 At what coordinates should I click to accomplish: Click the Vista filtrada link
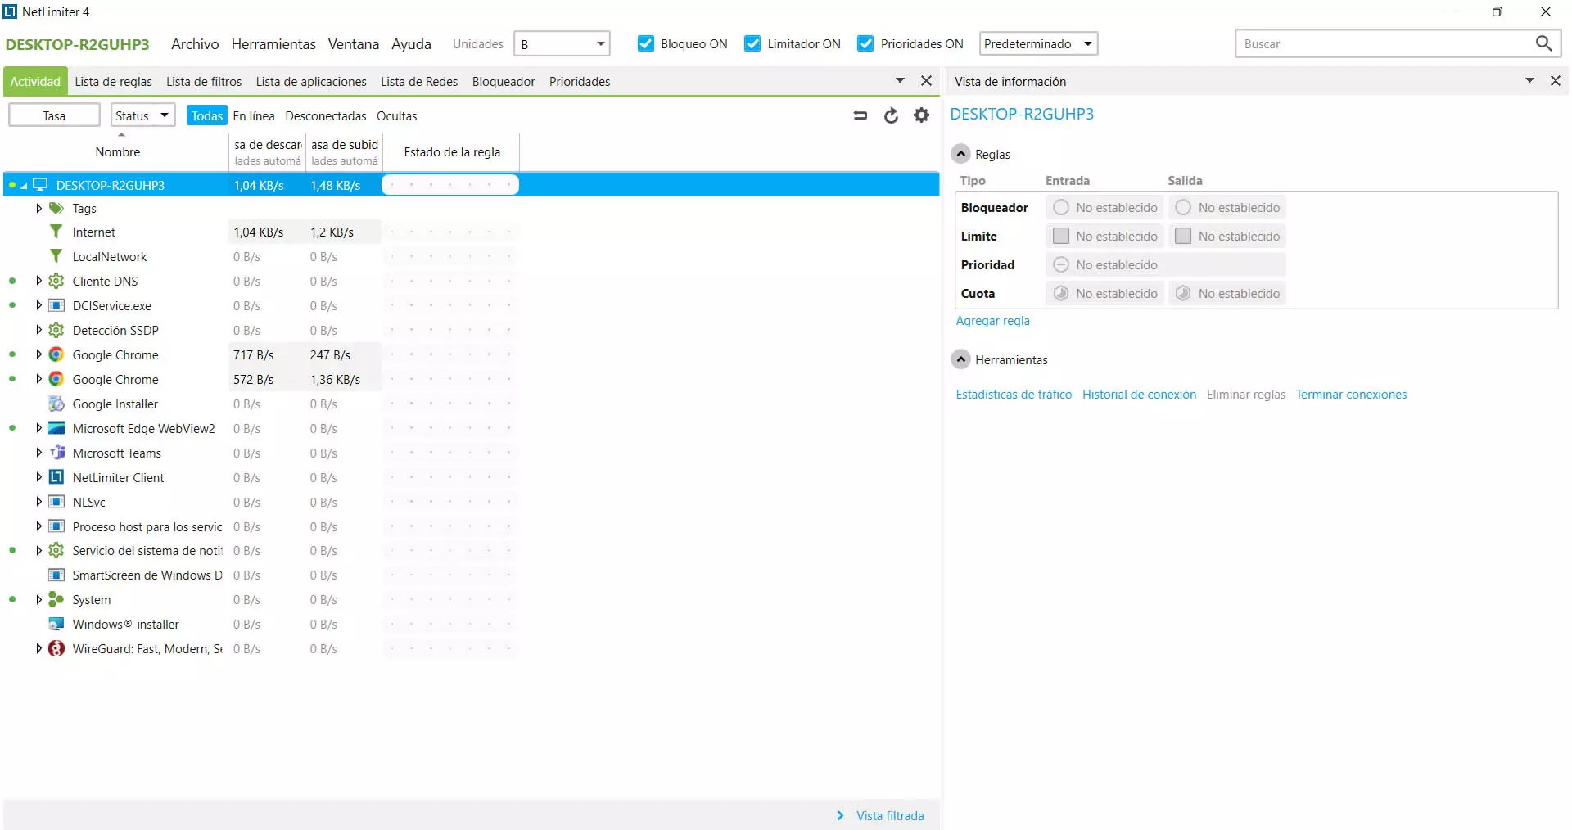pyautogui.click(x=890, y=816)
